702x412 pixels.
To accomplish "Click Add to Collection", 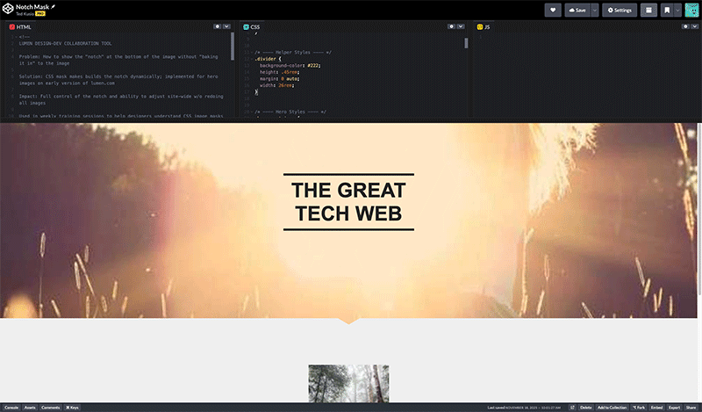I will (612, 408).
